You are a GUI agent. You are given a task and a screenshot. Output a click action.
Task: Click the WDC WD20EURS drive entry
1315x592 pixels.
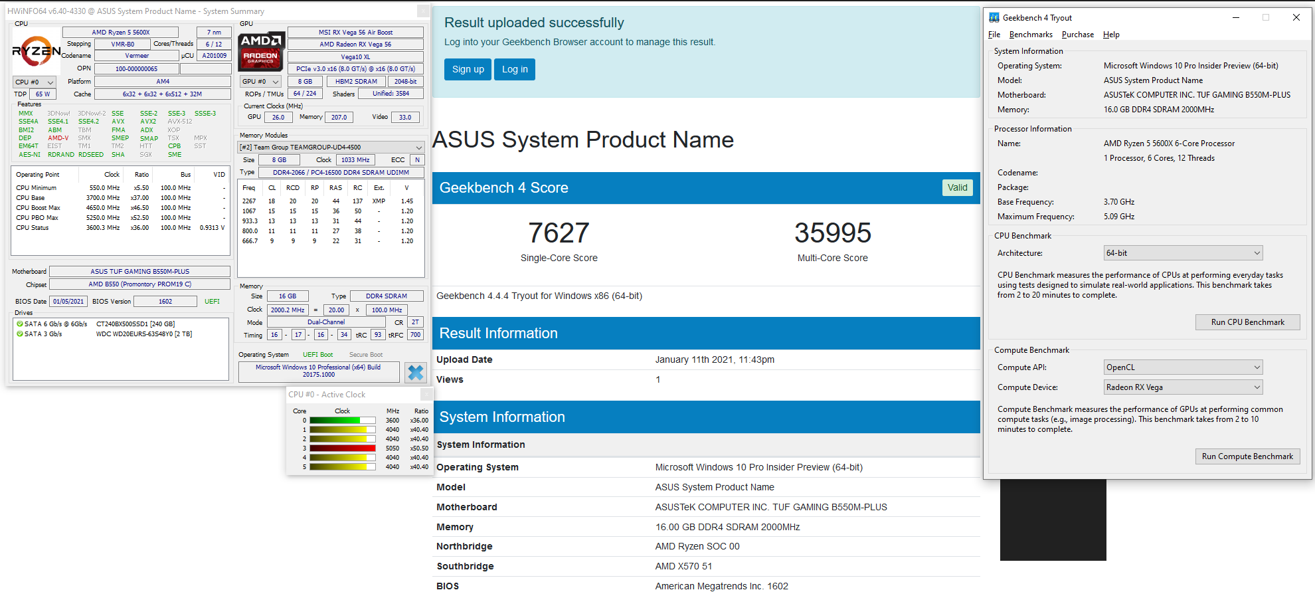tap(144, 334)
